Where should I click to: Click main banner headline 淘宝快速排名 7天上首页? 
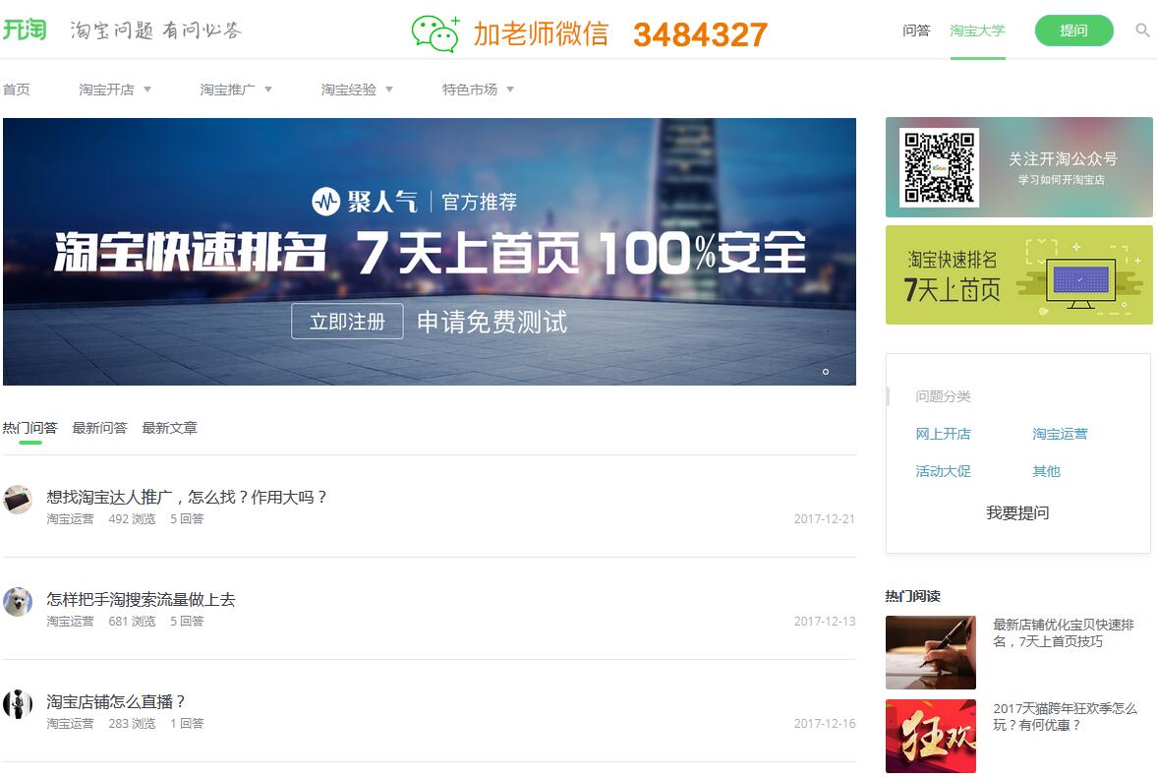(430, 253)
